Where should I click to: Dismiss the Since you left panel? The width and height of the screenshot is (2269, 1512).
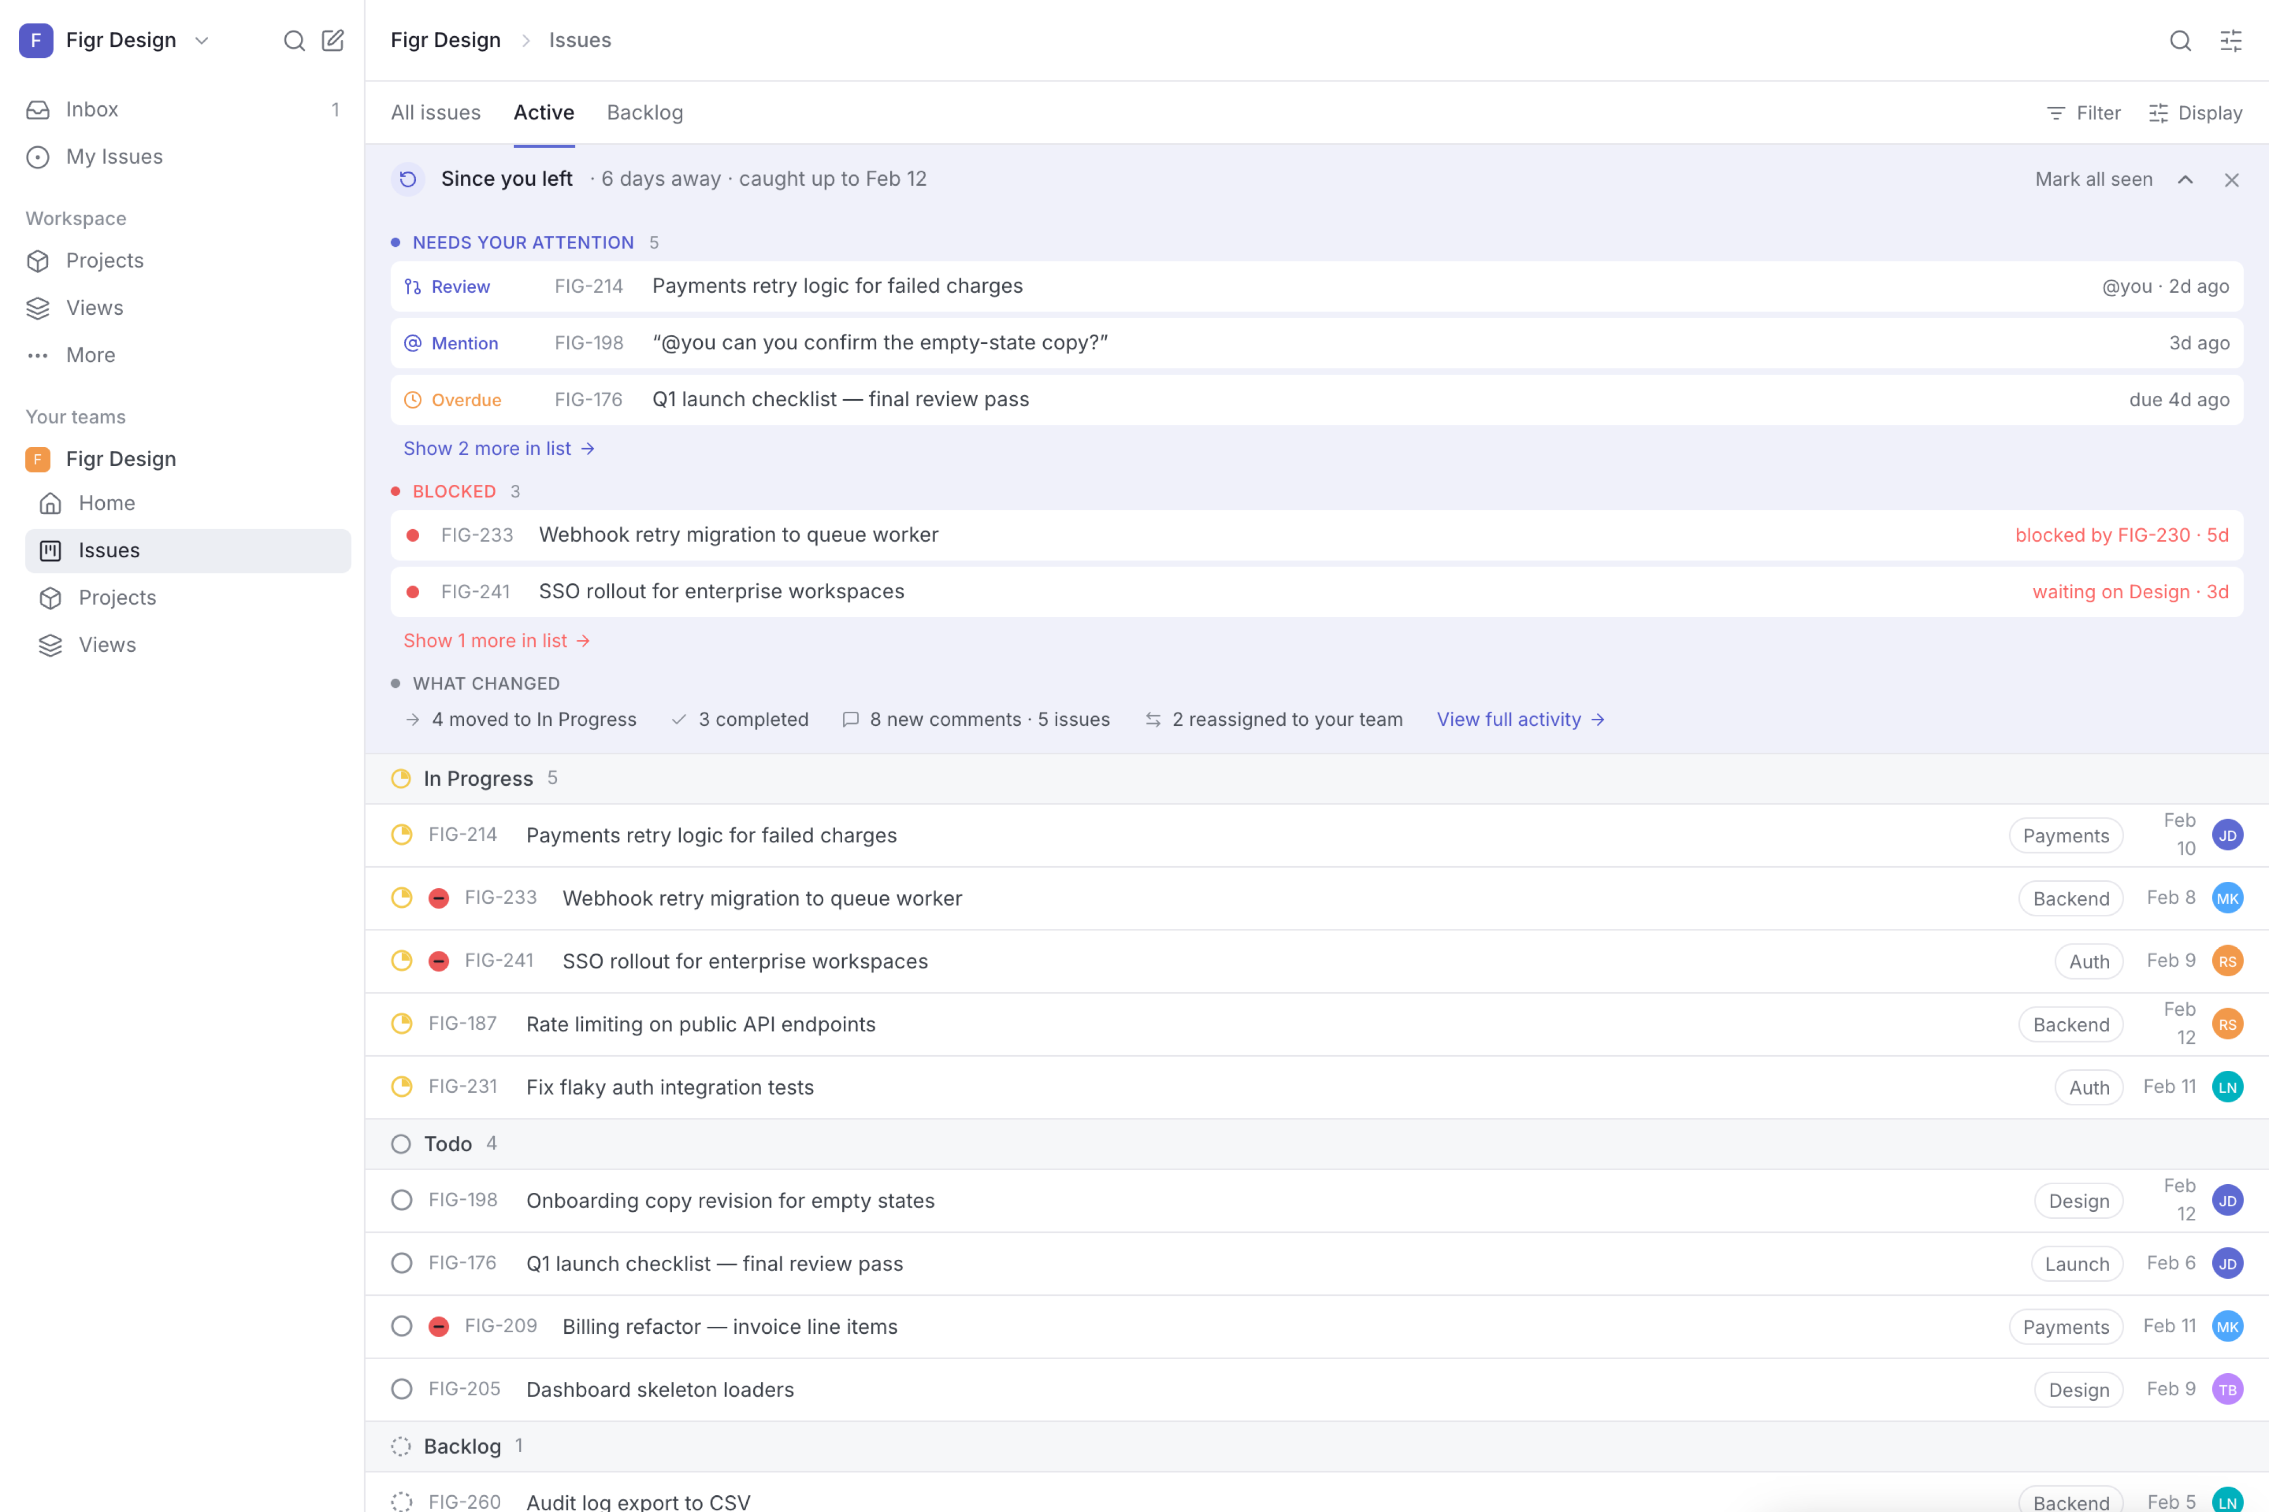[2231, 179]
